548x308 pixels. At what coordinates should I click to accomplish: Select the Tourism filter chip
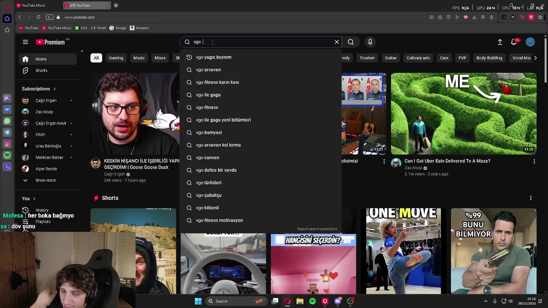point(367,58)
